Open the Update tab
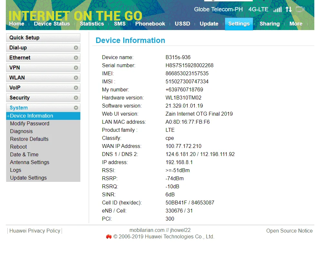 point(209,24)
